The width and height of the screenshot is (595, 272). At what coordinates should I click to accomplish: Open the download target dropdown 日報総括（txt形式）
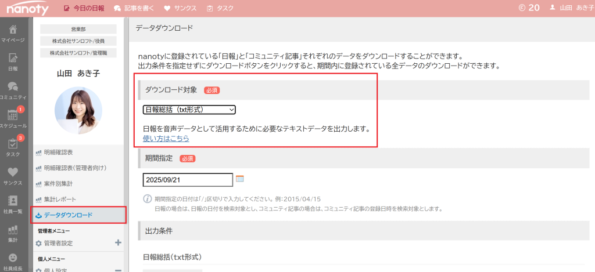(x=189, y=109)
